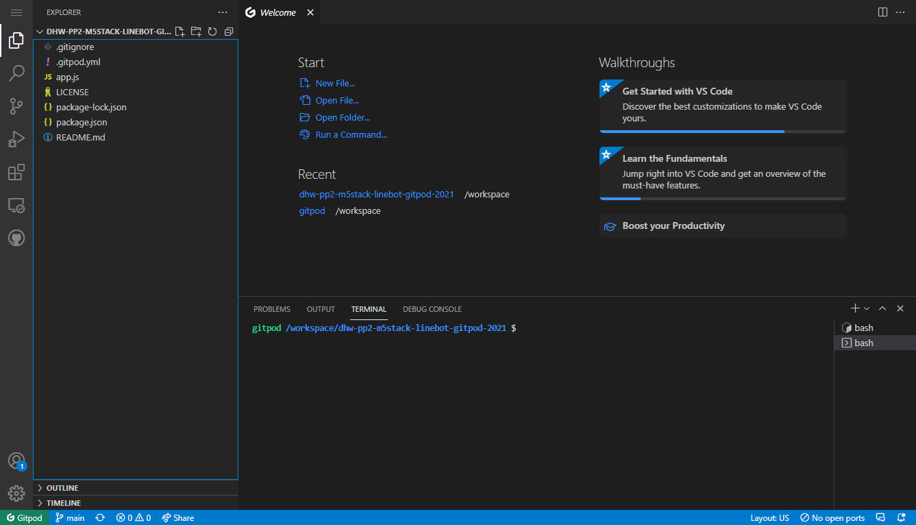Open errors and warnings count in status bar
This screenshot has width=916, height=525.
(134, 517)
